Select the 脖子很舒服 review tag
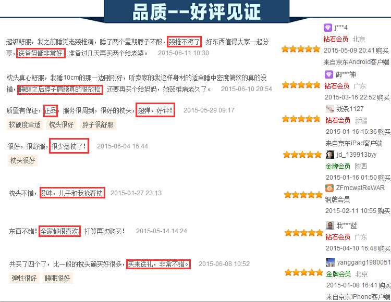391x302 pixels. point(97,125)
